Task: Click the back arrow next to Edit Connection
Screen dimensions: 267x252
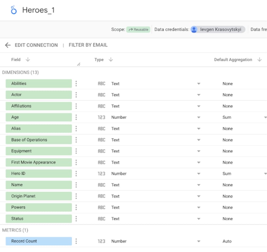Action: [8, 45]
